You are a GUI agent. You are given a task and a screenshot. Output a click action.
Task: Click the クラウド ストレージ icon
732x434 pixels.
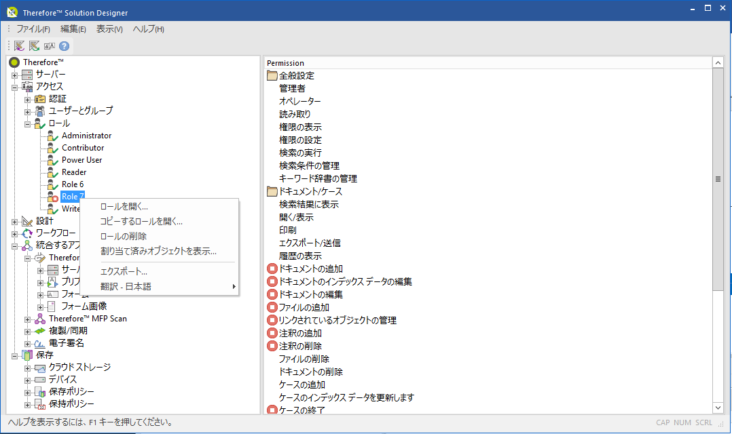[40, 368]
